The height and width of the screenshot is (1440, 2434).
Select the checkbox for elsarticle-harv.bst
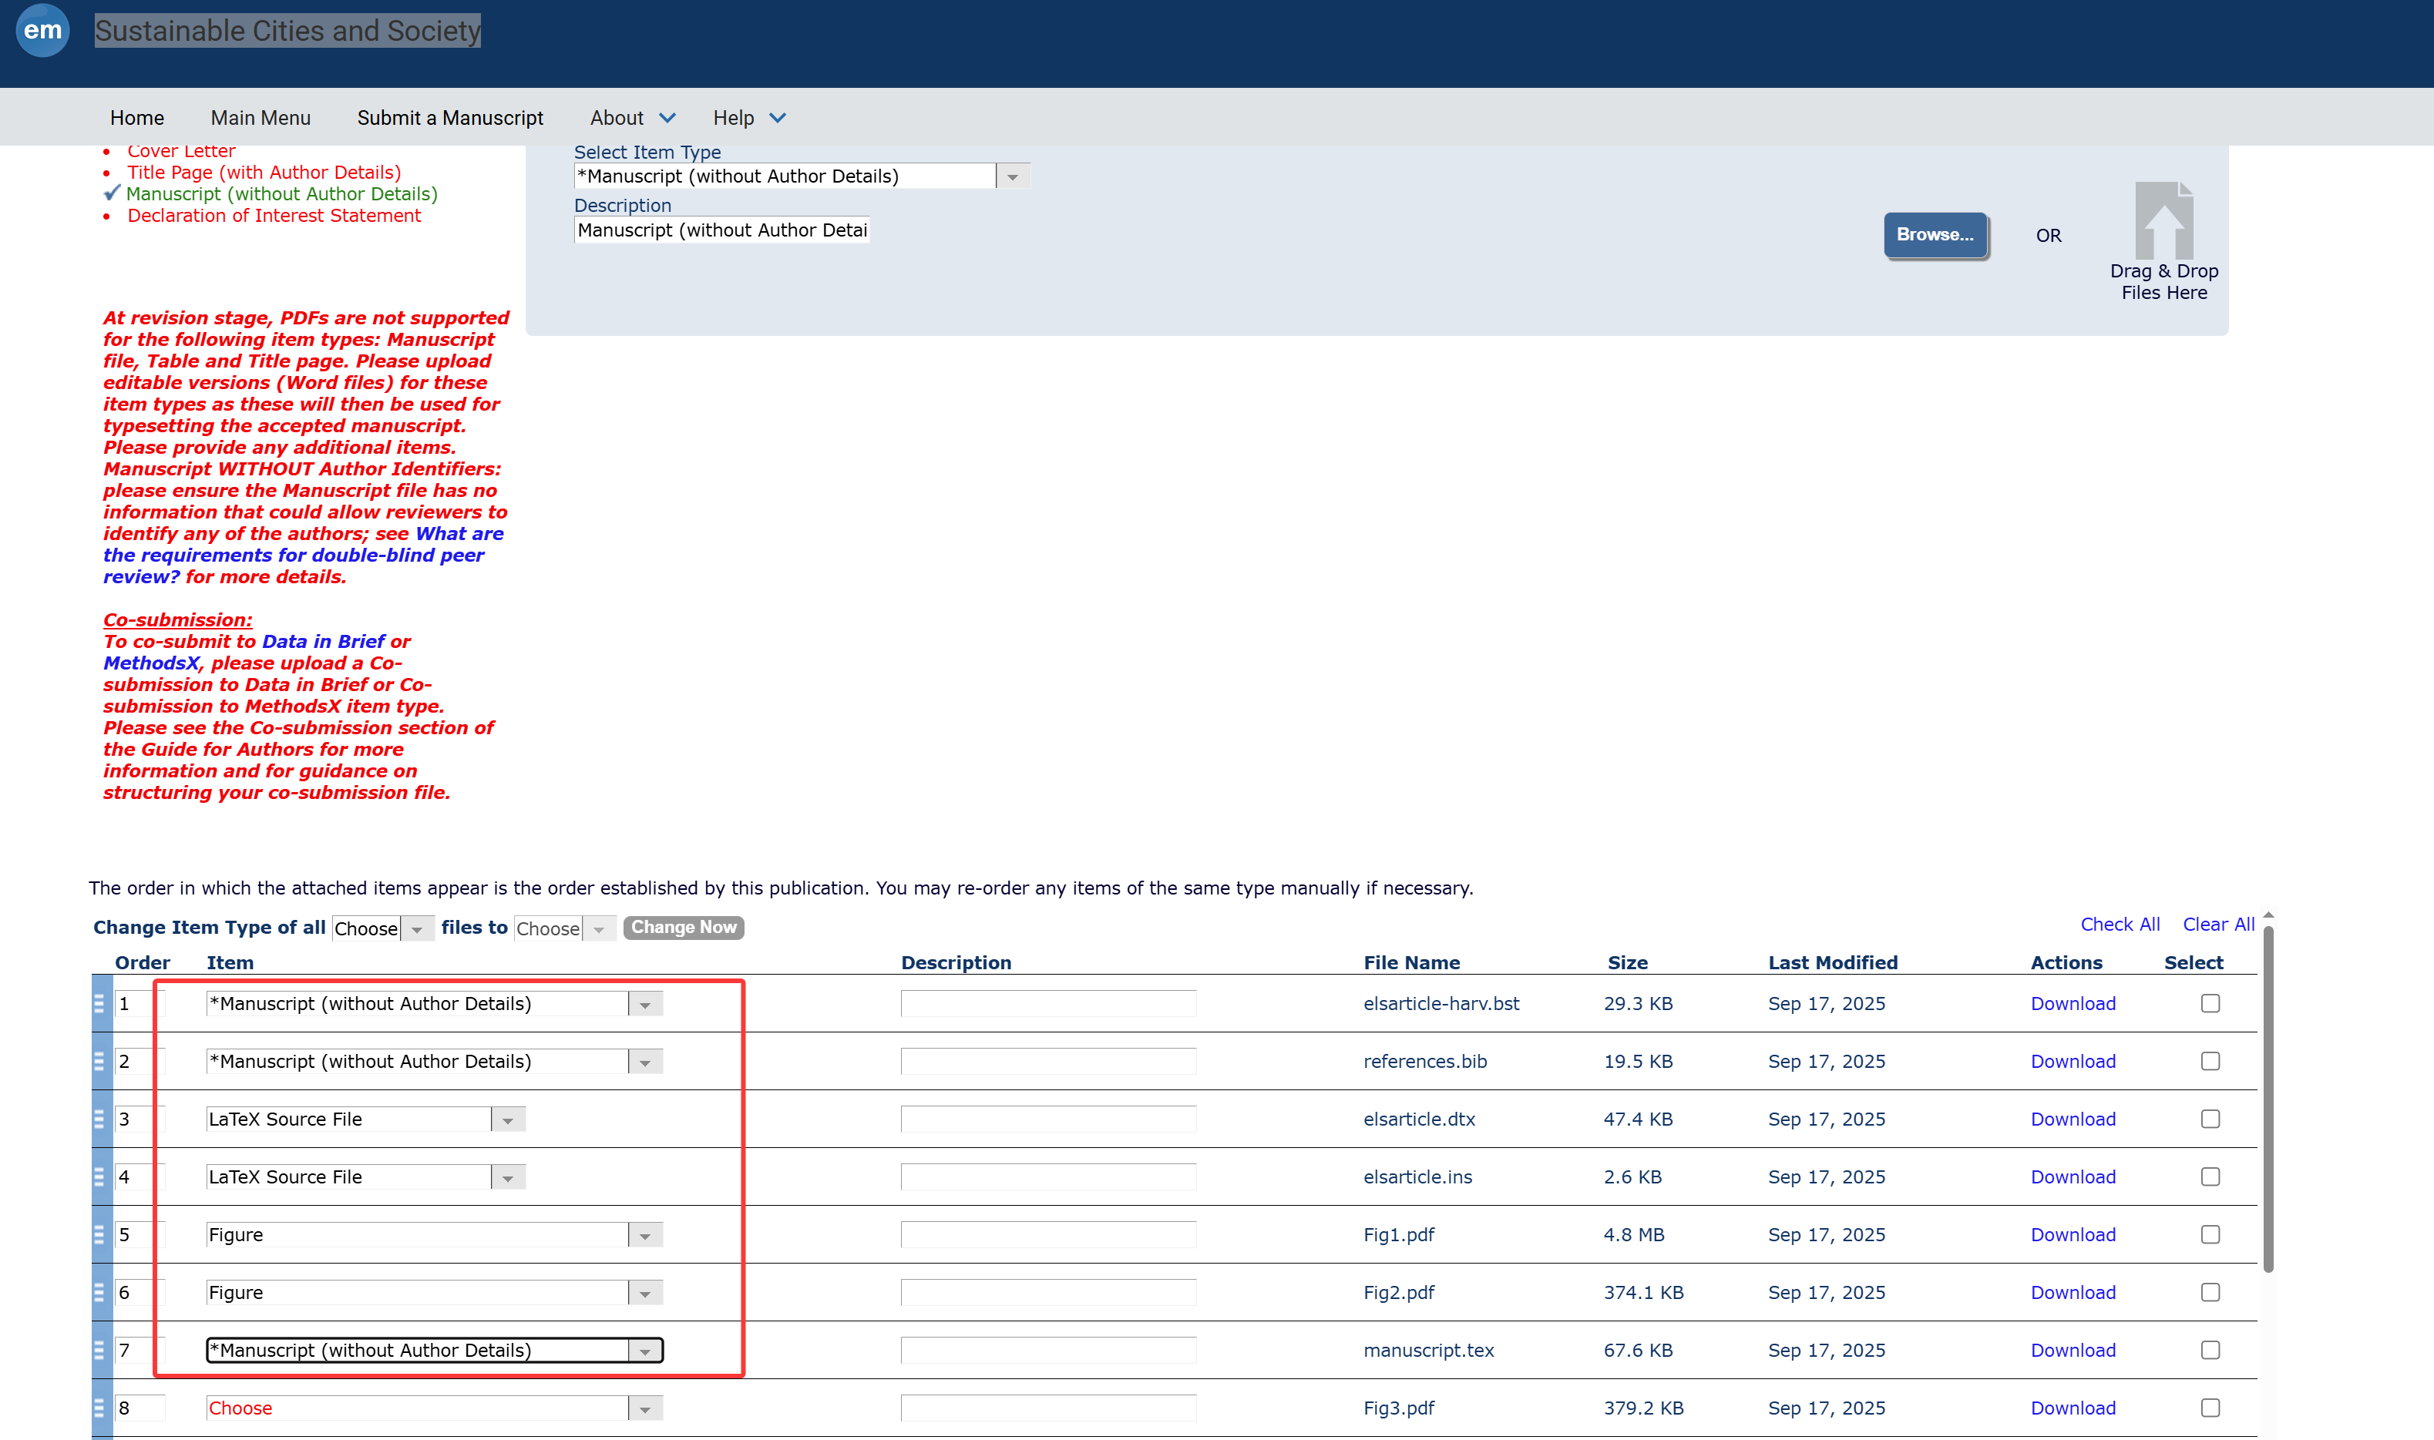click(x=2210, y=1003)
